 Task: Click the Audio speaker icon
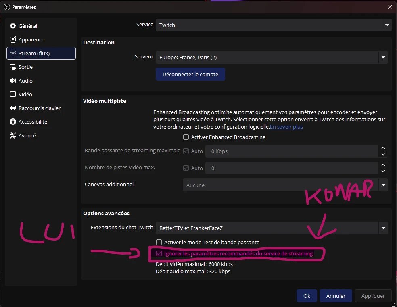(13, 81)
